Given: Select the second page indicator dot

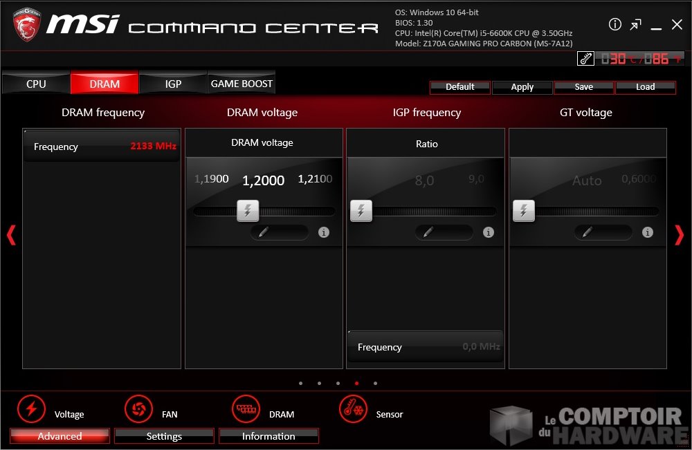Looking at the screenshot, I should coord(319,384).
